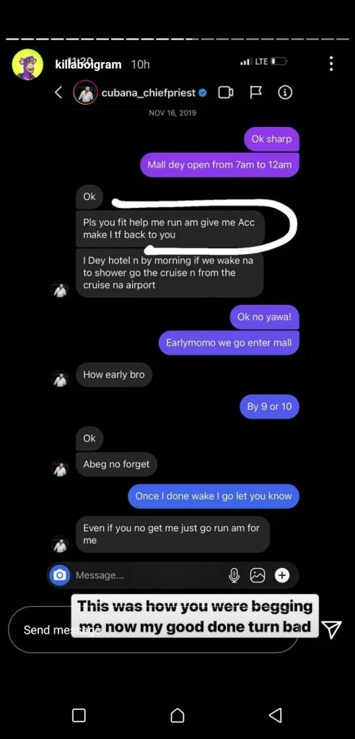Open the camera in the message bar
The height and width of the screenshot is (739, 355).
pyautogui.click(x=59, y=575)
